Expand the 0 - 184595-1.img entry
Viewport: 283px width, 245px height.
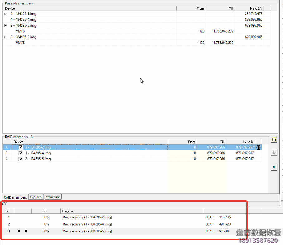pyautogui.click(x=5, y=14)
